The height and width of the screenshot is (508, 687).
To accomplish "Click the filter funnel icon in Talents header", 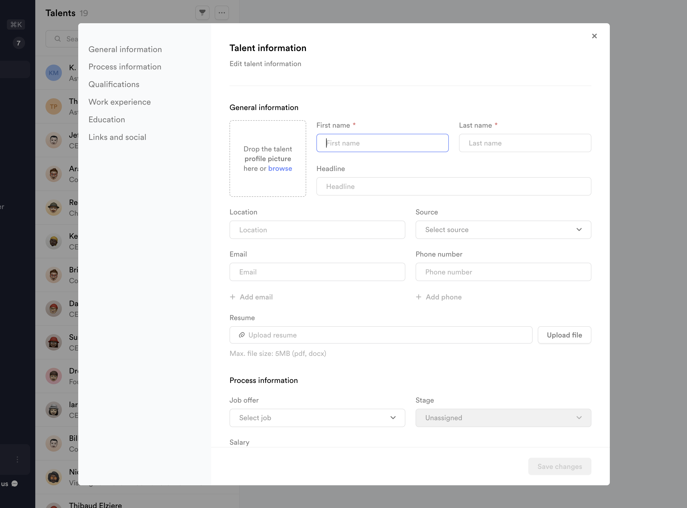I will pyautogui.click(x=202, y=13).
